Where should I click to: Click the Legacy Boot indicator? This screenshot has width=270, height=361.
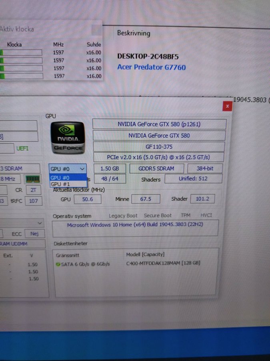pyautogui.click(x=123, y=216)
